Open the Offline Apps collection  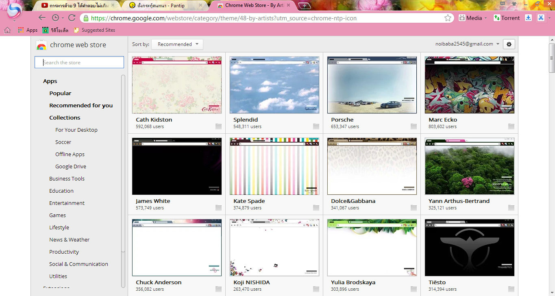(x=70, y=155)
